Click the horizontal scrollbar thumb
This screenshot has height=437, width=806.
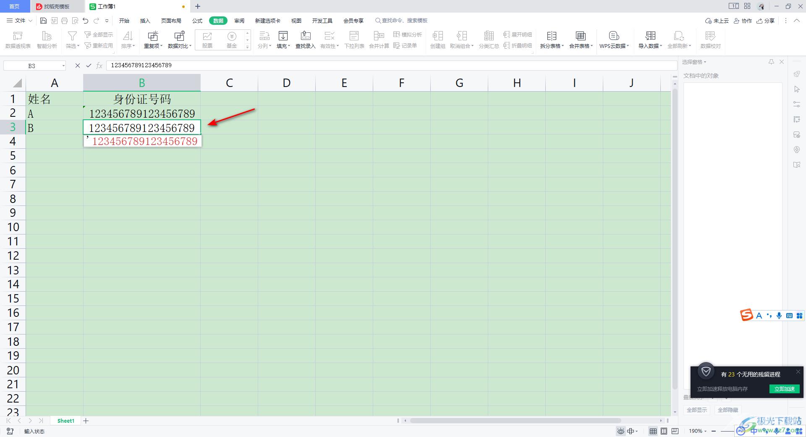pos(515,421)
